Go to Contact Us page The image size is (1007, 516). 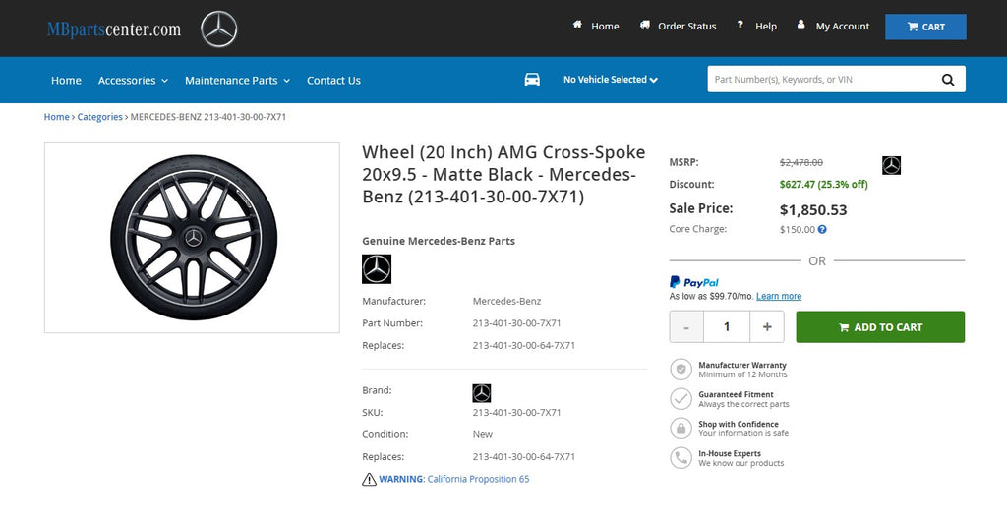pos(333,81)
